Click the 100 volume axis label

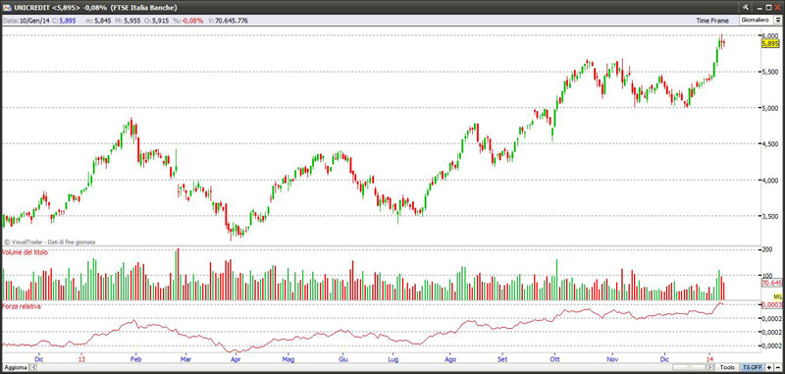click(x=767, y=276)
